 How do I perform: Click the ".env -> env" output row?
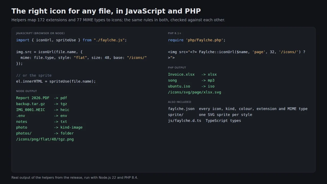[42, 116]
